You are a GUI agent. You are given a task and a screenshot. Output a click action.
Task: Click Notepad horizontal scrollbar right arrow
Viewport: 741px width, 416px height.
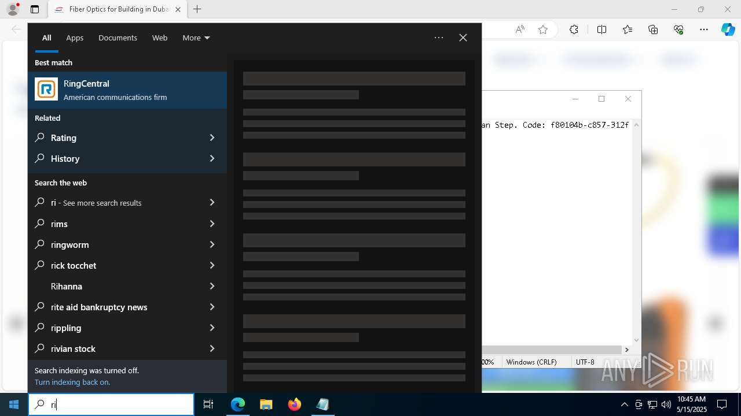point(626,350)
